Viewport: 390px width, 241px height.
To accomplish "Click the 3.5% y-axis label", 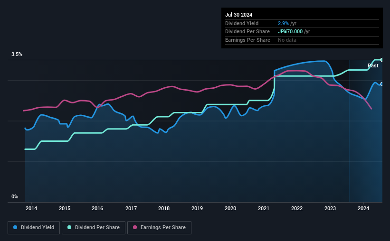I will (x=17, y=54).
